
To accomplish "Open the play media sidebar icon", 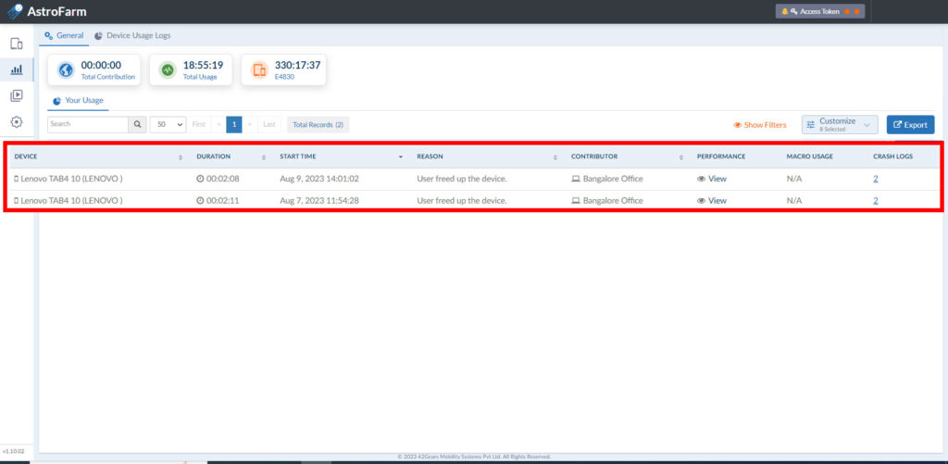I will (17, 95).
